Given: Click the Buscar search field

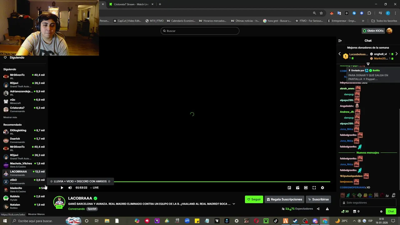Looking at the screenshot, I should pyautogui.click(x=200, y=31).
